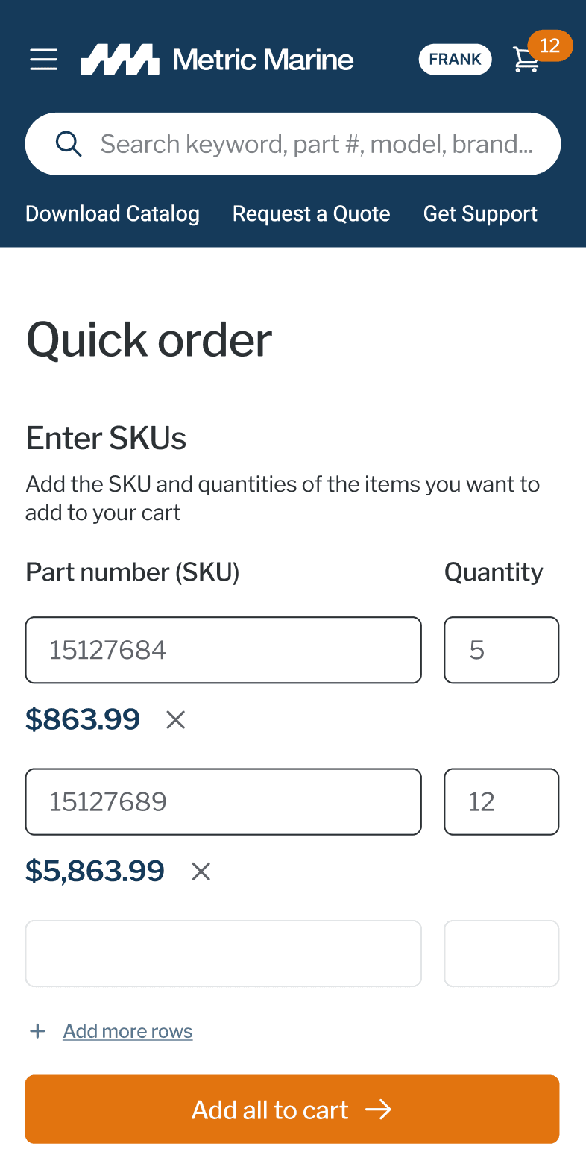Click the cart badge showing 12
The width and height of the screenshot is (586, 1164).
tap(551, 46)
